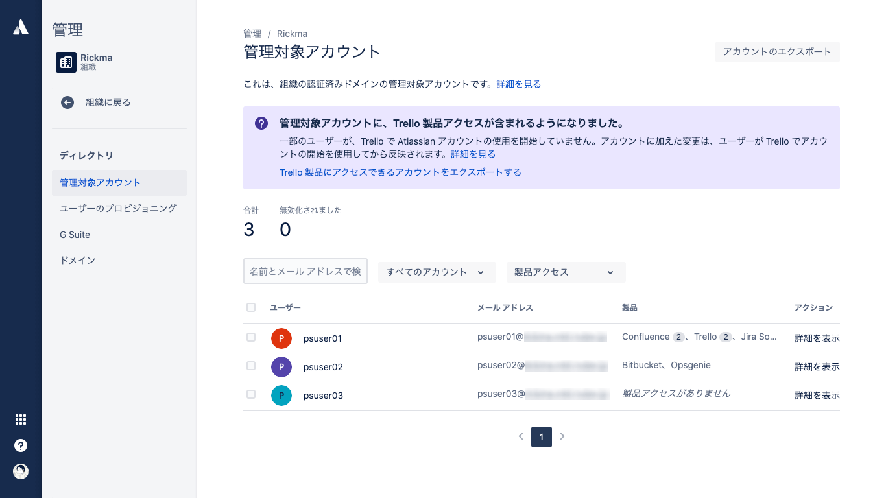Open the profile avatar in sidebar
The image size is (886, 498).
click(21, 471)
